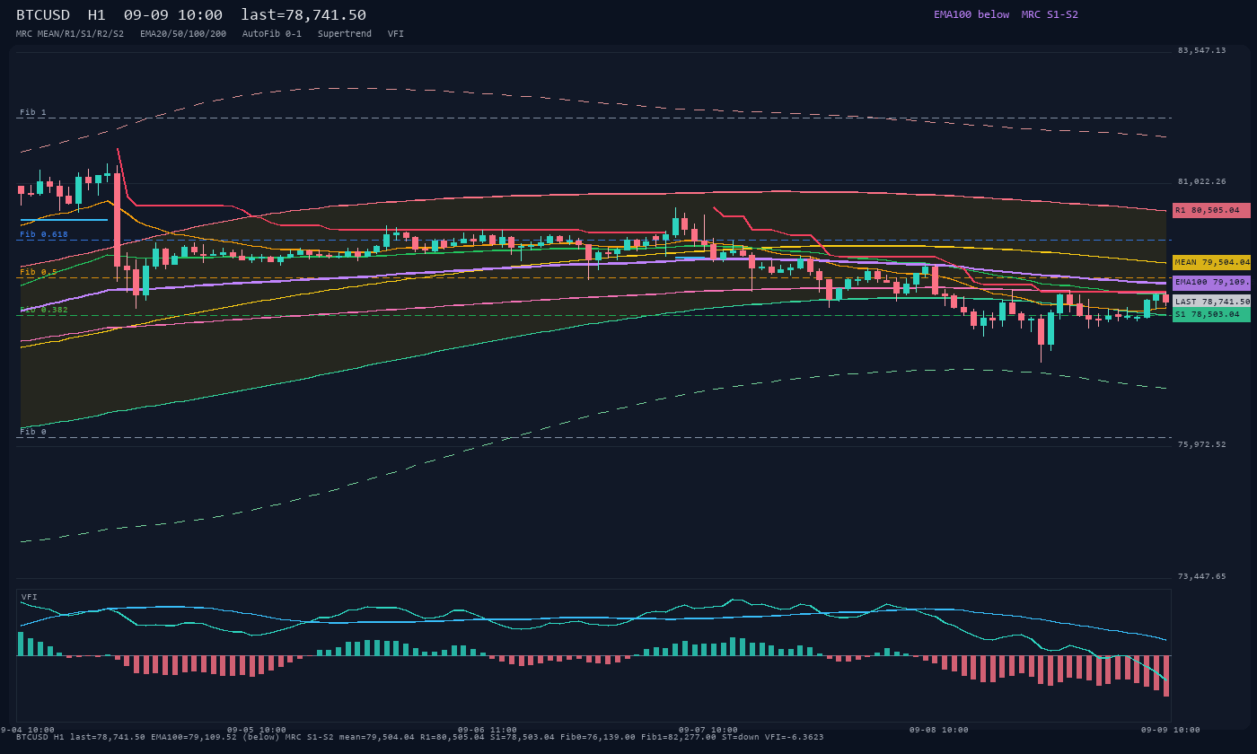Select the LAST 78,741.50 price tag
The image size is (1257, 754).
click(x=1211, y=302)
